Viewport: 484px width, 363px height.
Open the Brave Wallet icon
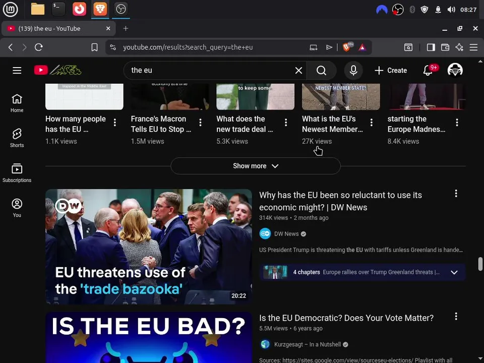(x=445, y=47)
